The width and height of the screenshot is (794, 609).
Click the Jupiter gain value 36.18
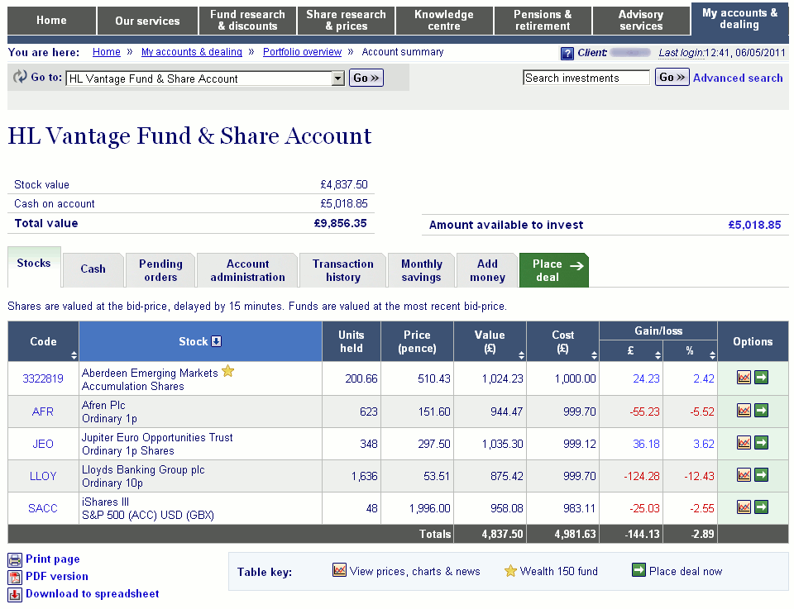pyautogui.click(x=646, y=444)
